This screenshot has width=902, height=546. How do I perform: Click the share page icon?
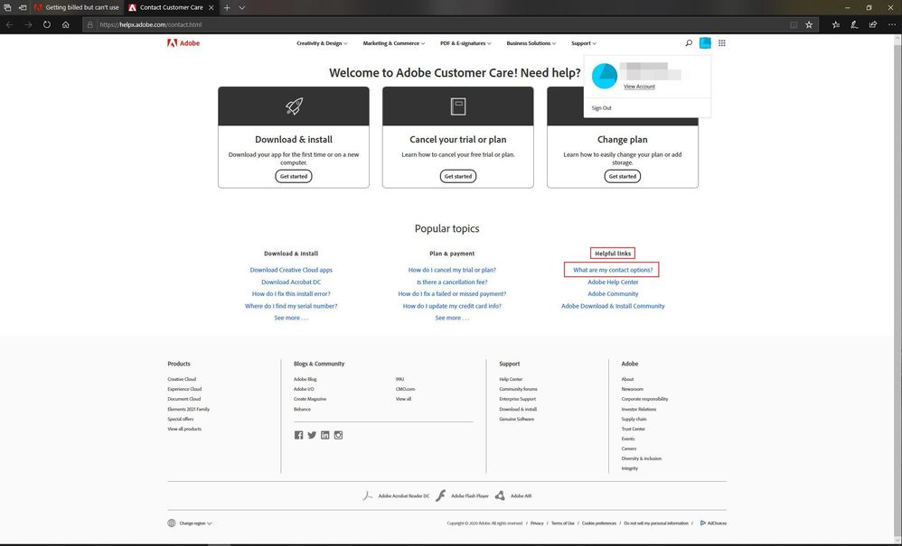(x=873, y=24)
